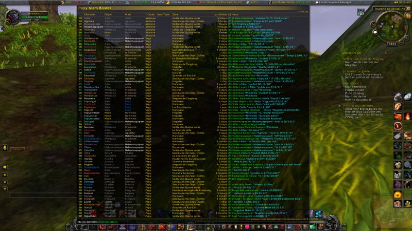Zoom out the minimap with minus button
This screenshot has width=412, height=231.
coord(401,43)
